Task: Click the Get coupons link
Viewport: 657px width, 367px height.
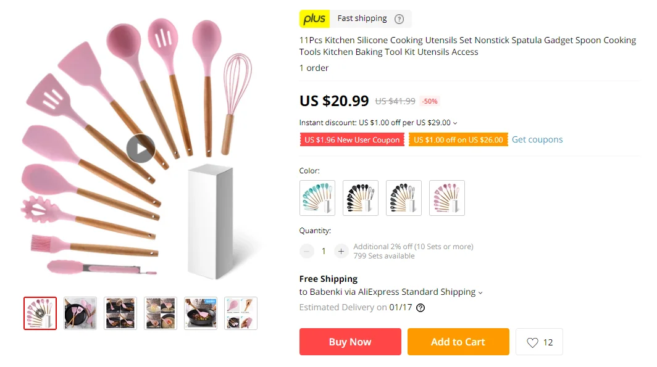Action: pyautogui.click(x=537, y=139)
